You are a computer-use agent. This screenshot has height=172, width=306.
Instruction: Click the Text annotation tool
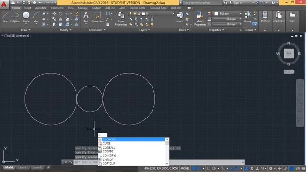click(x=86, y=17)
